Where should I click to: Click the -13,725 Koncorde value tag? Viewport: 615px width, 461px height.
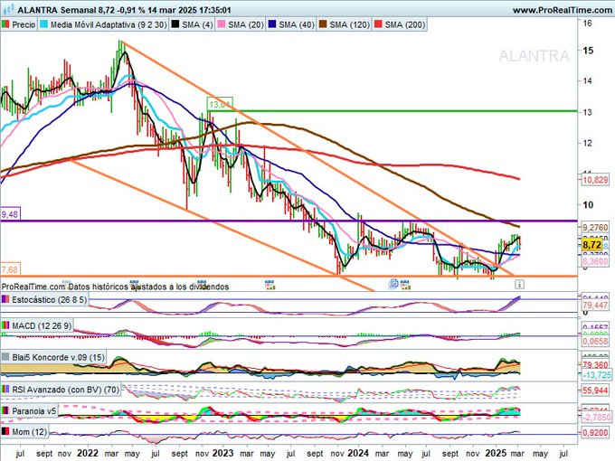click(596, 375)
